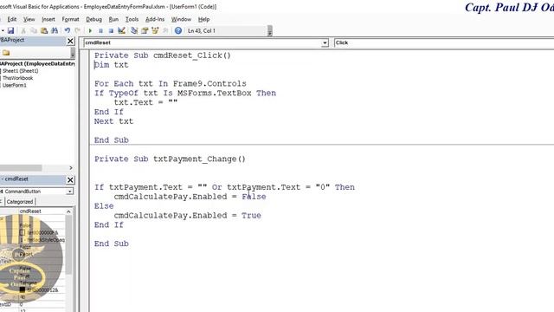Click the toolbar options overflow arrow

(269, 31)
